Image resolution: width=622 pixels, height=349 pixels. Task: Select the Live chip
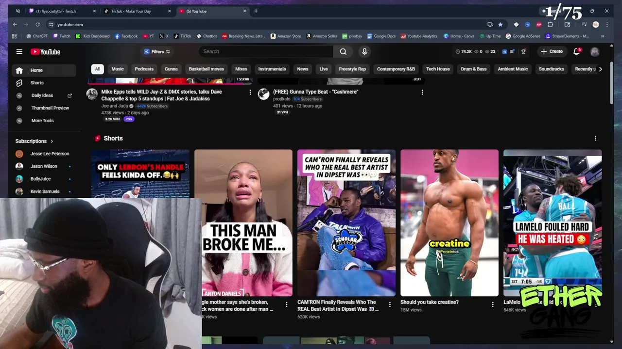pos(324,69)
